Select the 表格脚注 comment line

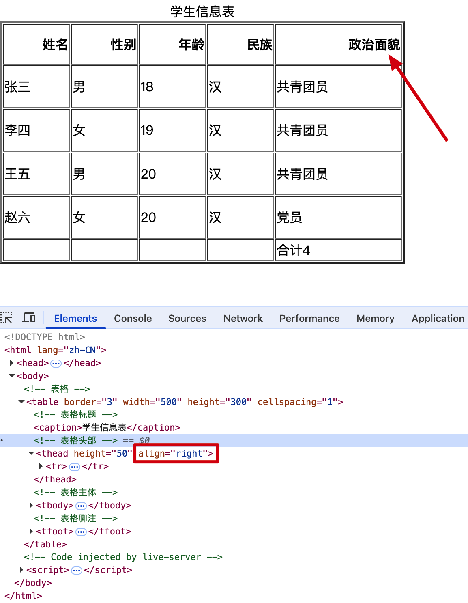tap(75, 518)
